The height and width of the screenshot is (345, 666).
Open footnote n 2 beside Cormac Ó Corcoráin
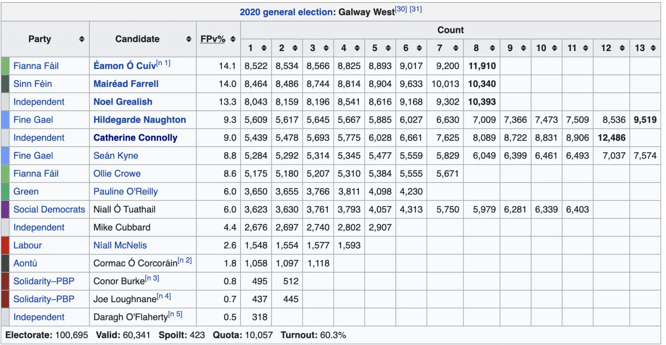coord(184,261)
